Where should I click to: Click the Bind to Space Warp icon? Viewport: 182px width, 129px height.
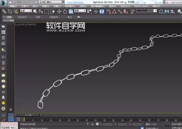16,11
